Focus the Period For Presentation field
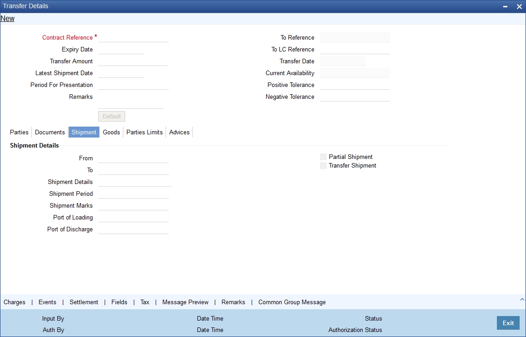 coord(133,85)
